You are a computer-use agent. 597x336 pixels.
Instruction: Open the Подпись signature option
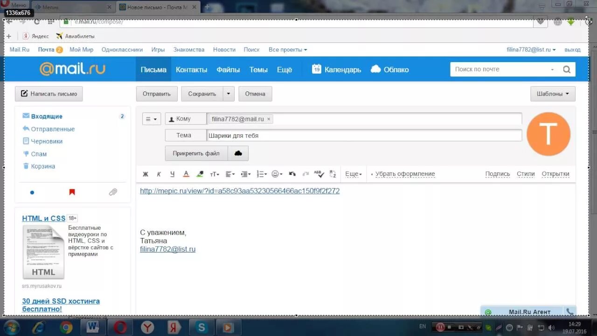pyautogui.click(x=498, y=174)
